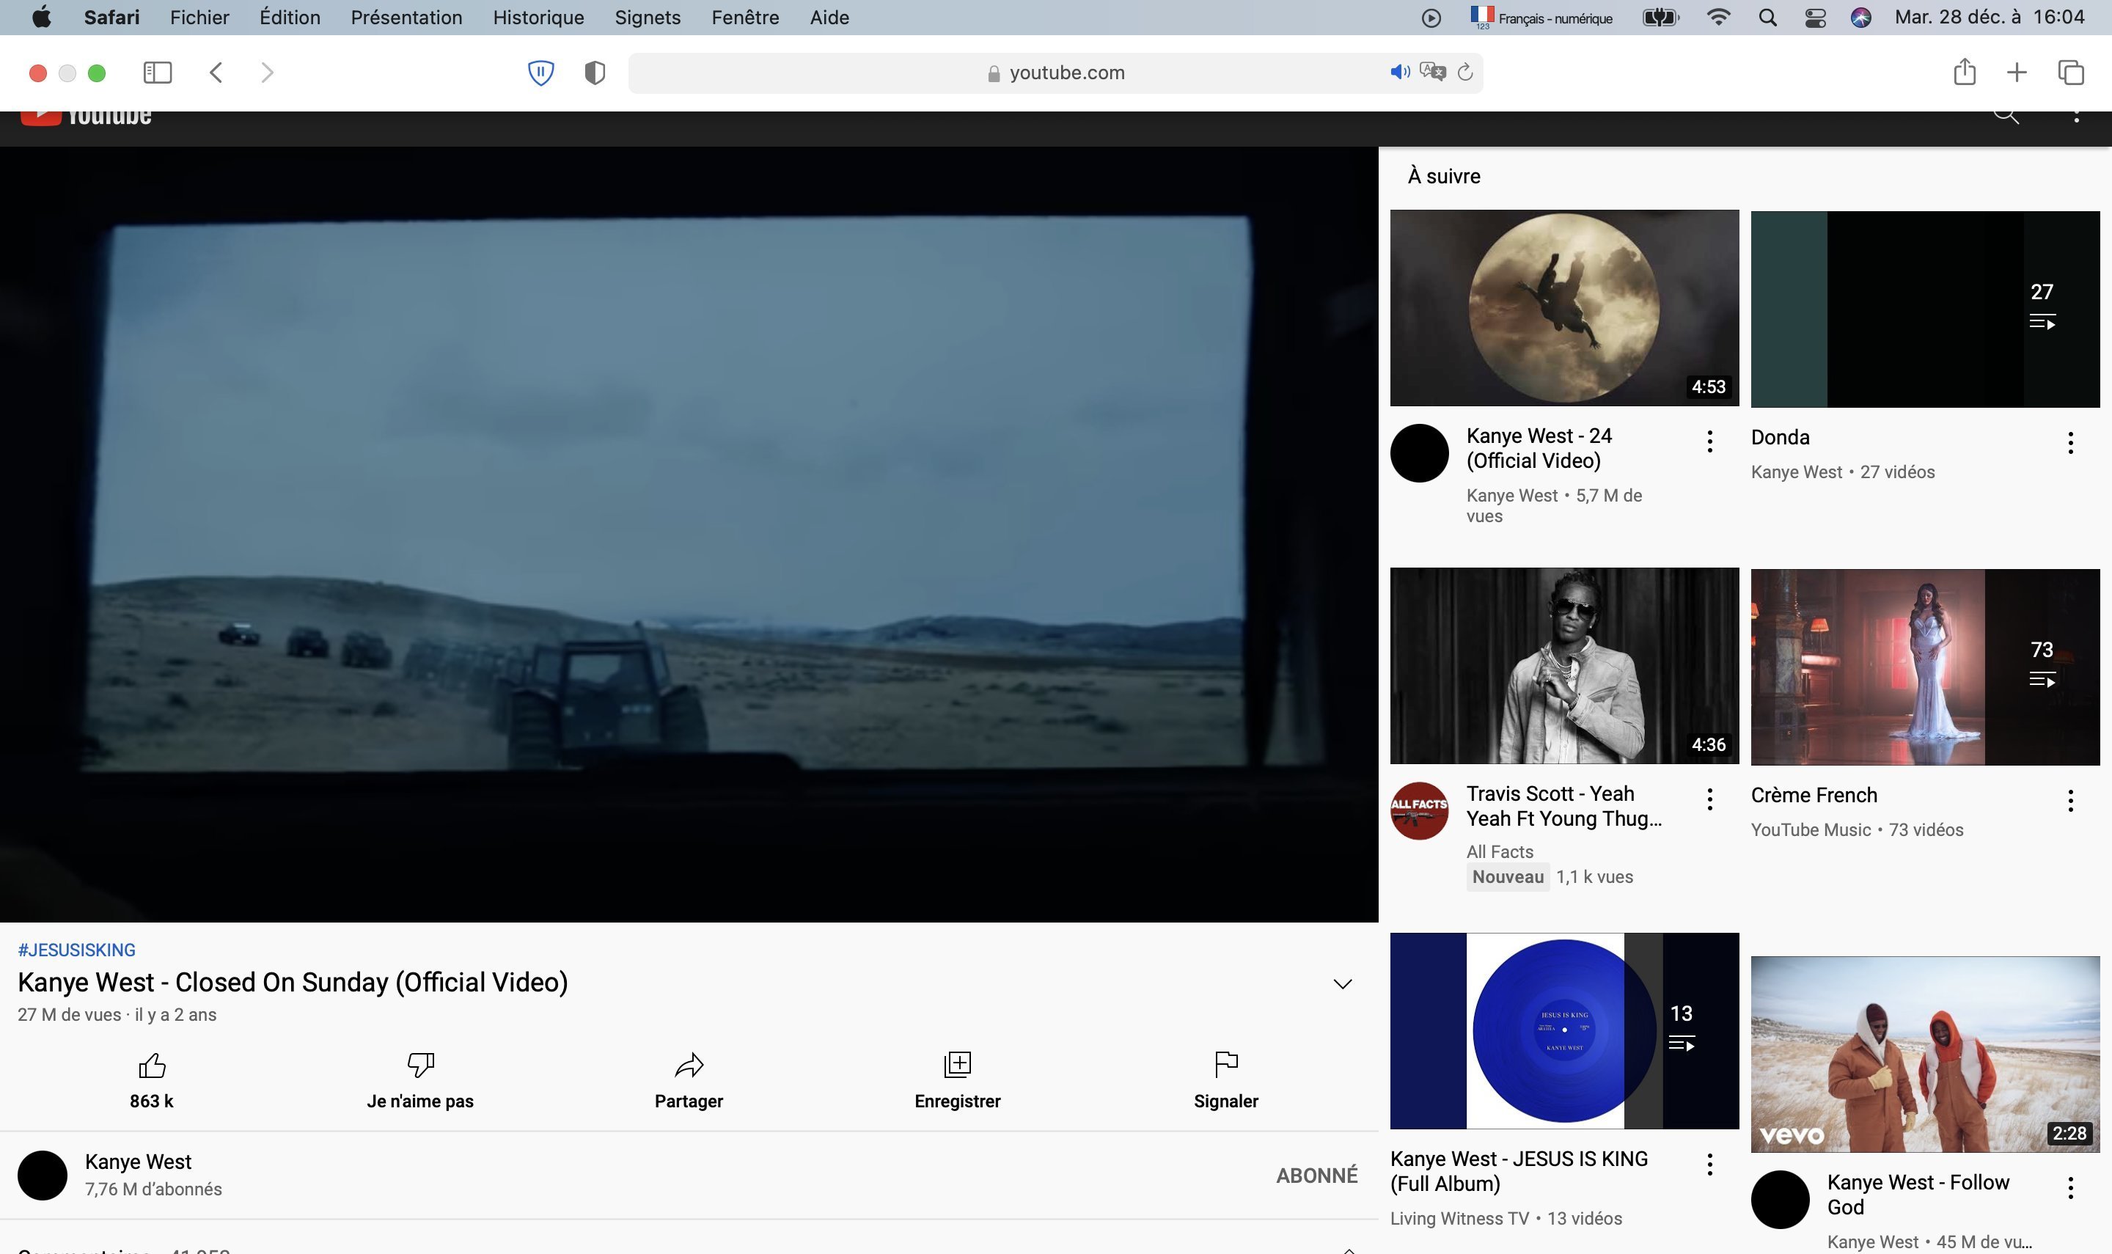
Task: Open Kanye West - 24 (Official Video) title
Action: 1539,448
